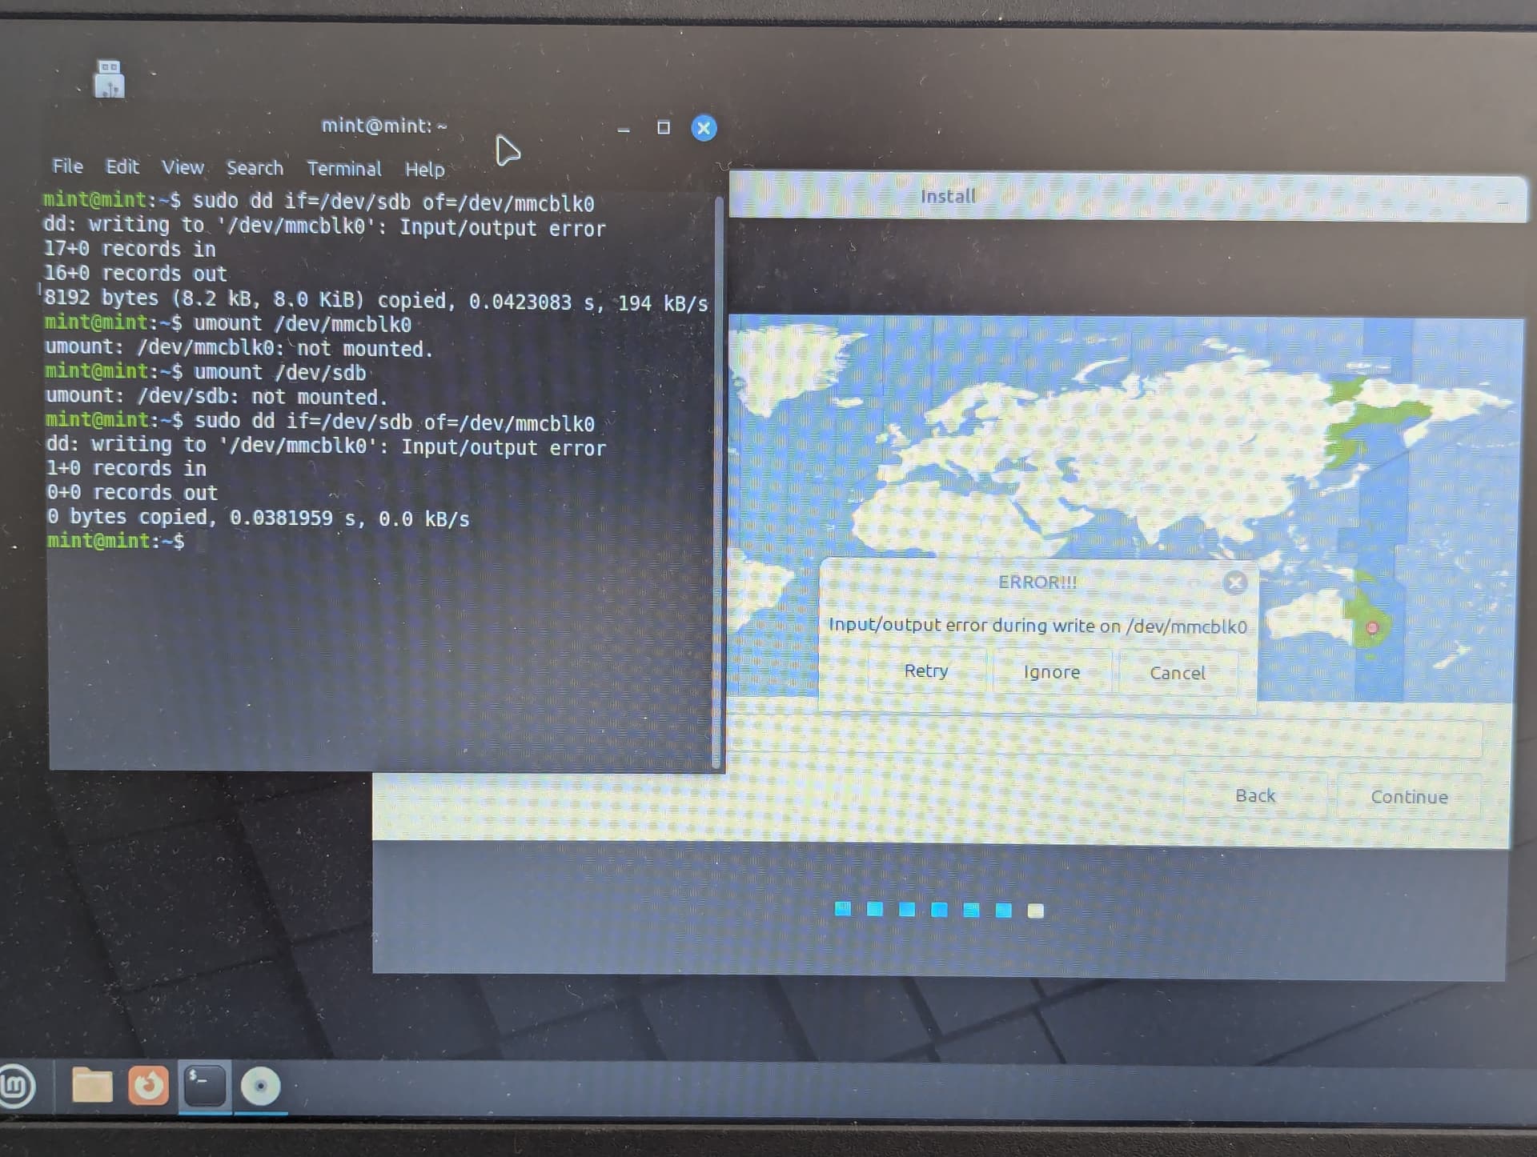Image resolution: width=1537 pixels, height=1157 pixels.
Task: Click Cancel in the error dialog
Action: [1178, 673]
